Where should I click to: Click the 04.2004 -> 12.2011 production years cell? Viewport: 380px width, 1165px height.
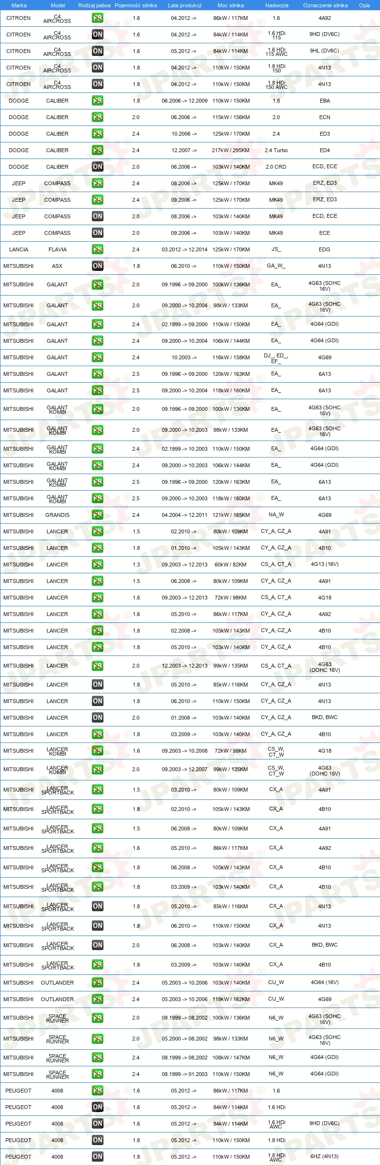point(185,515)
